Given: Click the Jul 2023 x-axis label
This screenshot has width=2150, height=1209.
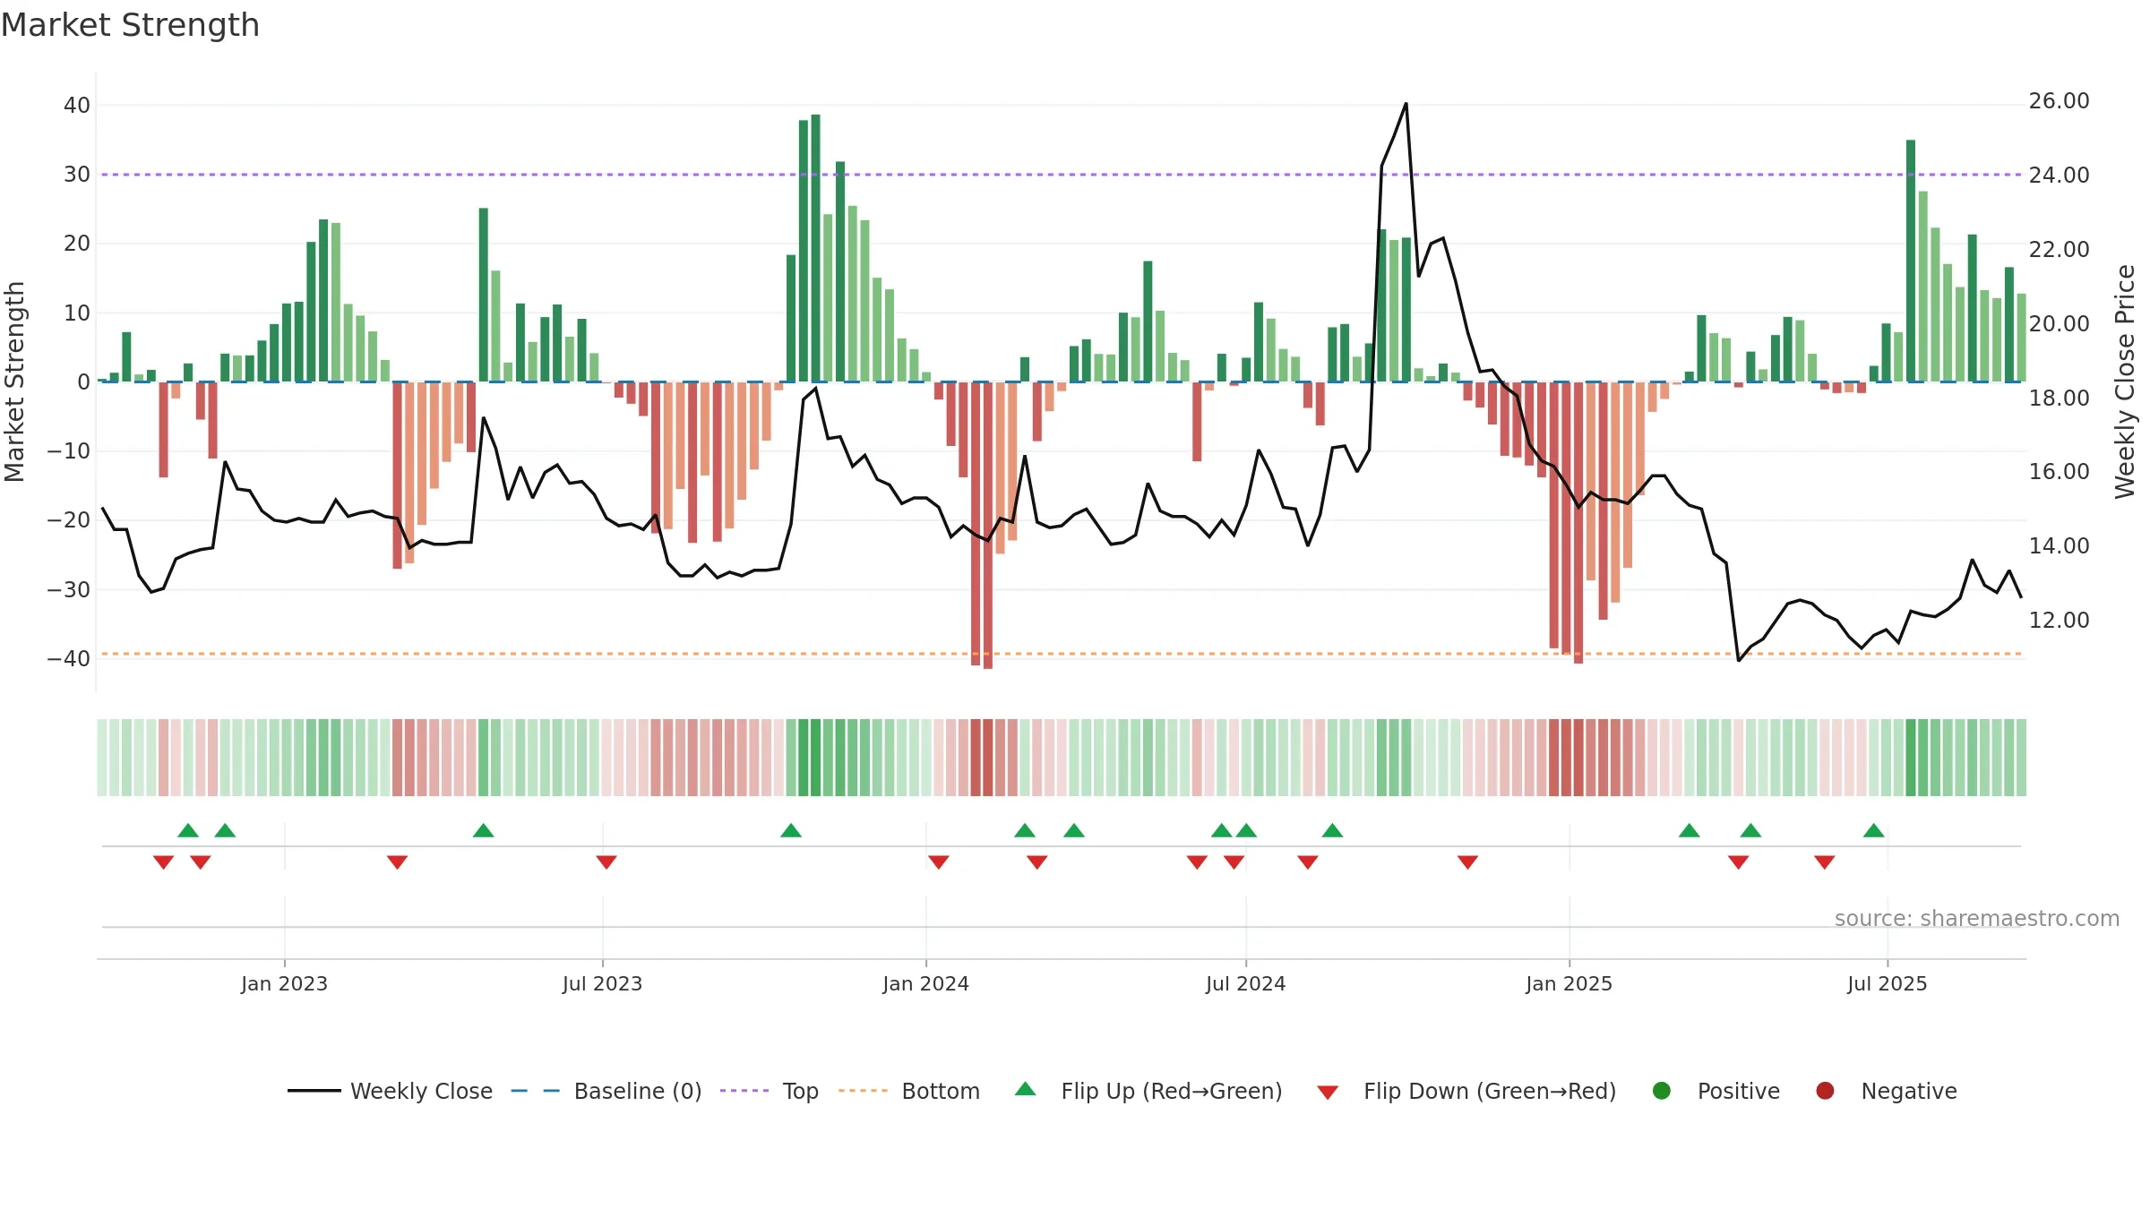Looking at the screenshot, I should [602, 983].
